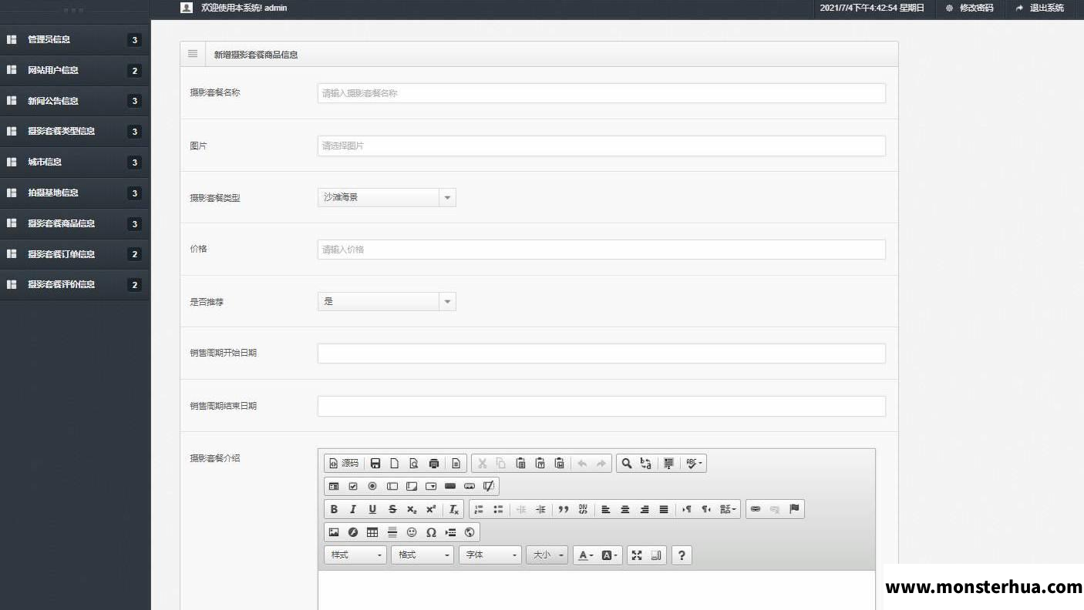The height and width of the screenshot is (610, 1084).
Task: Toggle italic formatting in editor
Action: click(x=353, y=509)
